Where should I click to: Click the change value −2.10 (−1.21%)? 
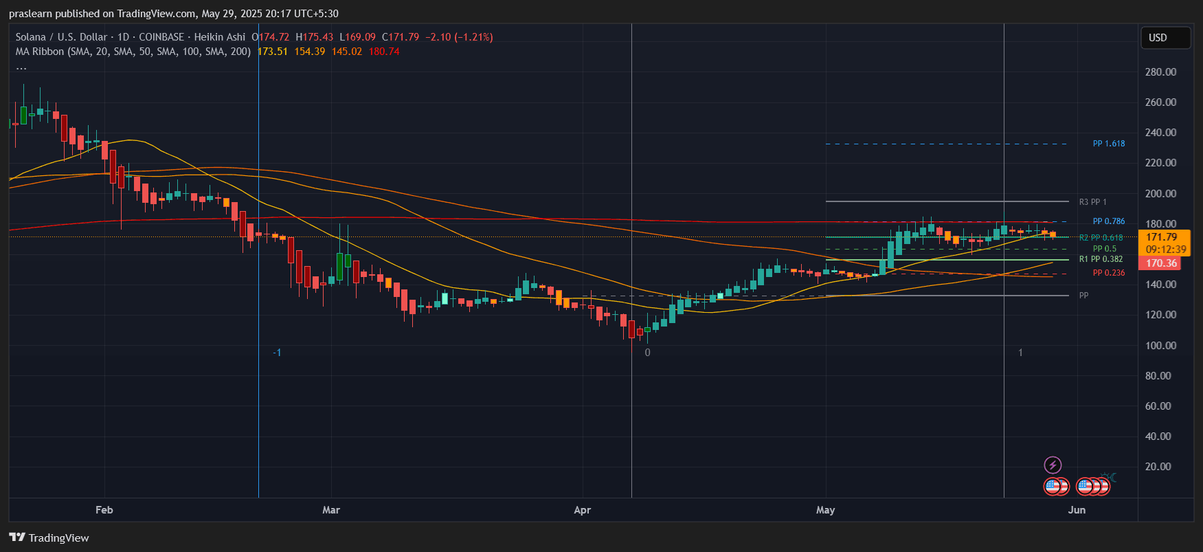click(459, 37)
